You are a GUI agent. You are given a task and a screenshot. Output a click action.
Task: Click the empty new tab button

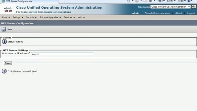point(62,1)
